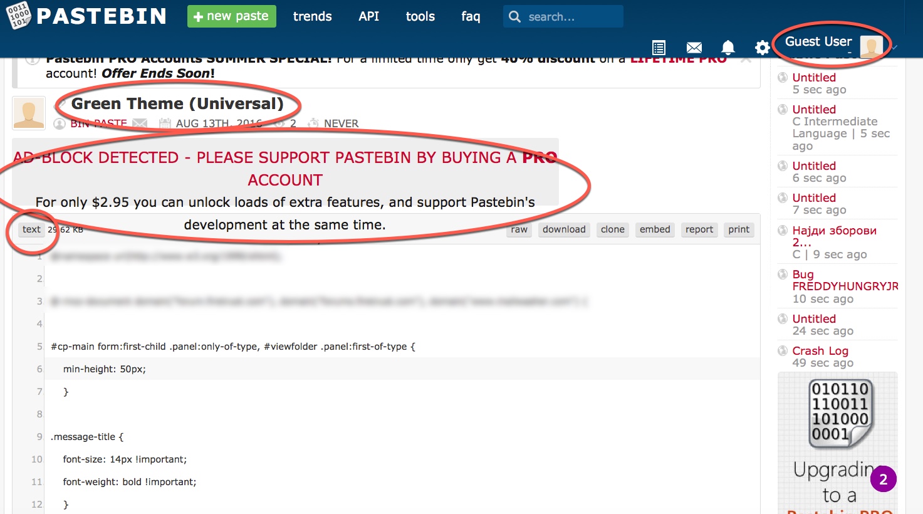
Task: Open the Untitled C Intermediate Language paste
Action: click(x=814, y=110)
